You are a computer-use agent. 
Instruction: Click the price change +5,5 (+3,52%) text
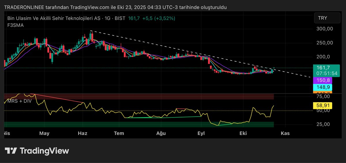(159, 18)
